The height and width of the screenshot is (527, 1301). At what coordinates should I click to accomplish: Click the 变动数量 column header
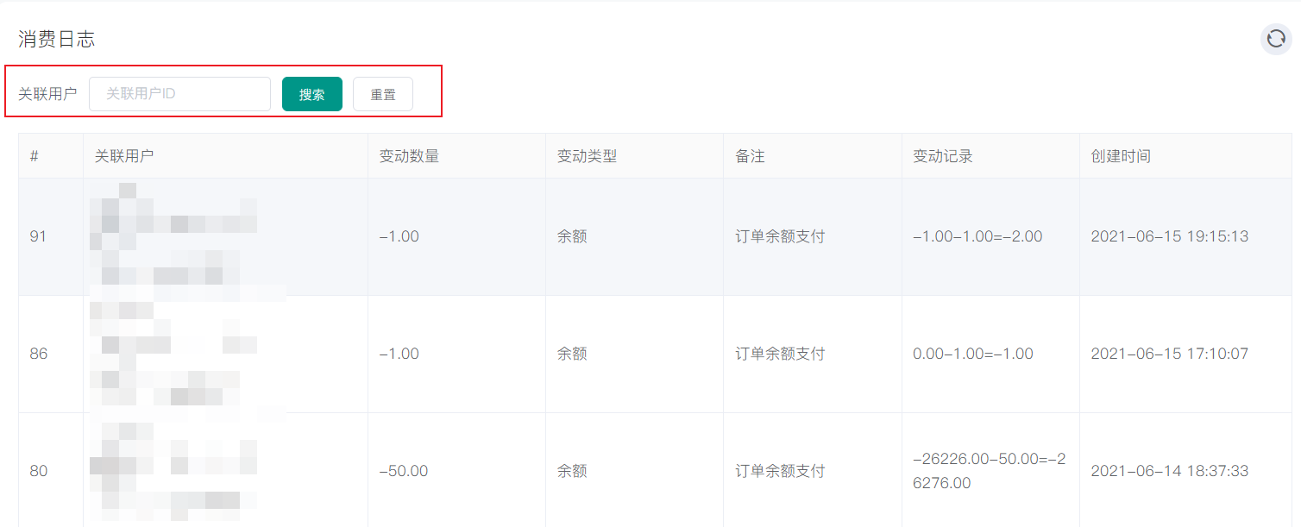coord(409,156)
